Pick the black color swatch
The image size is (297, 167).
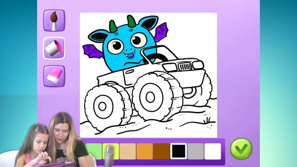pos(178,151)
